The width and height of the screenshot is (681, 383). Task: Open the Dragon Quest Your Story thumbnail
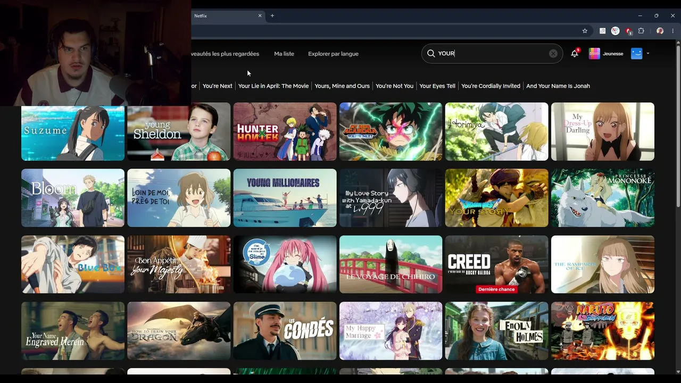point(496,198)
